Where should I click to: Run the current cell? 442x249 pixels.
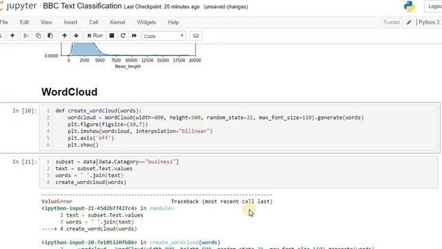pyautogui.click(x=95, y=35)
